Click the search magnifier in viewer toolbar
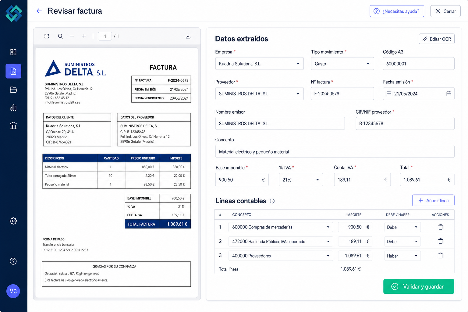This screenshot has width=468, height=312. click(60, 36)
